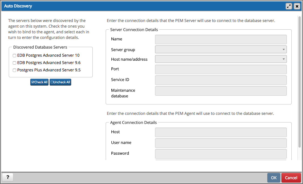Cancel the Auto Discovery dialog
Screen dimensions: 303x184
coord(291,178)
